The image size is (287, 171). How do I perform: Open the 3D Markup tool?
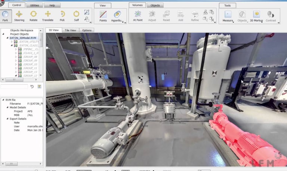pyautogui.click(x=256, y=16)
